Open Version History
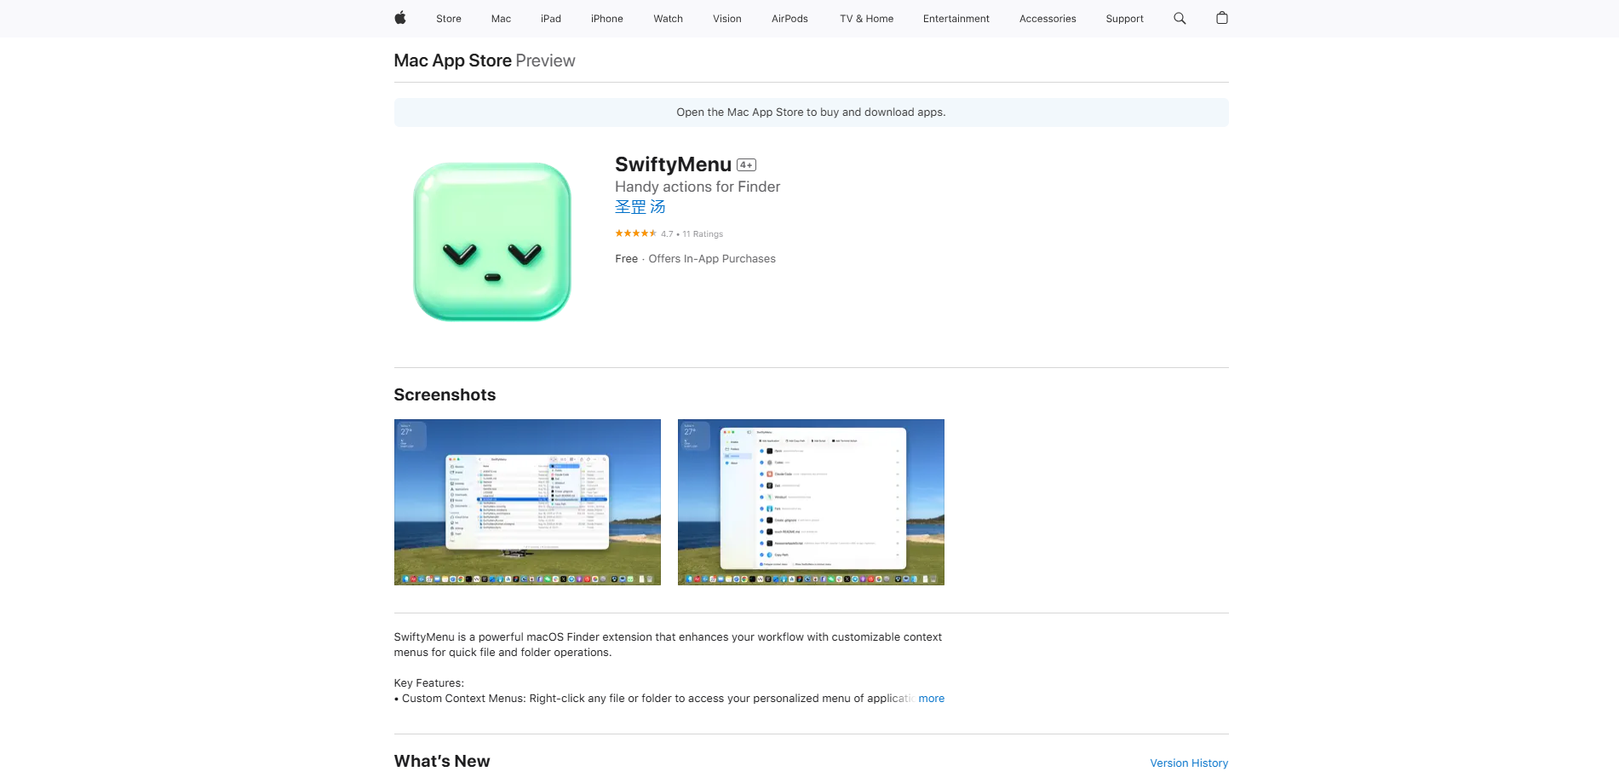This screenshot has height=783, width=1619. [x=1188, y=763]
